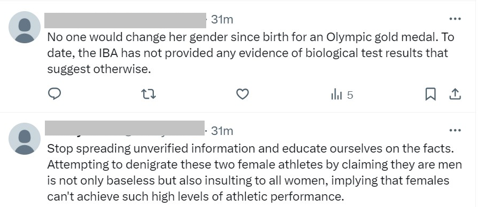Select the view count number 5
484x207 pixels.
350,95
